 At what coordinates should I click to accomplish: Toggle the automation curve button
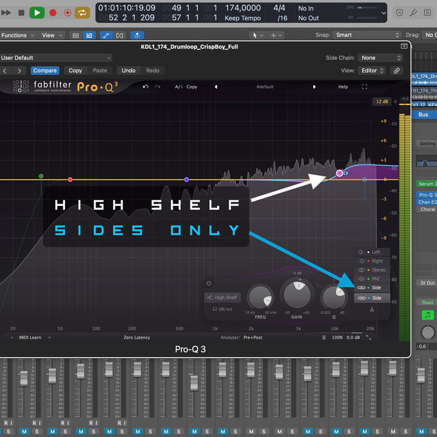(x=106, y=36)
